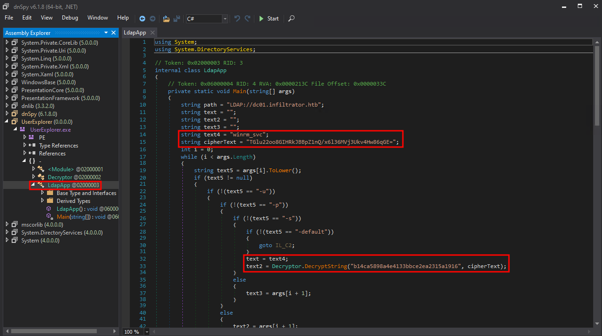Open the C# language dropdown

point(225,19)
